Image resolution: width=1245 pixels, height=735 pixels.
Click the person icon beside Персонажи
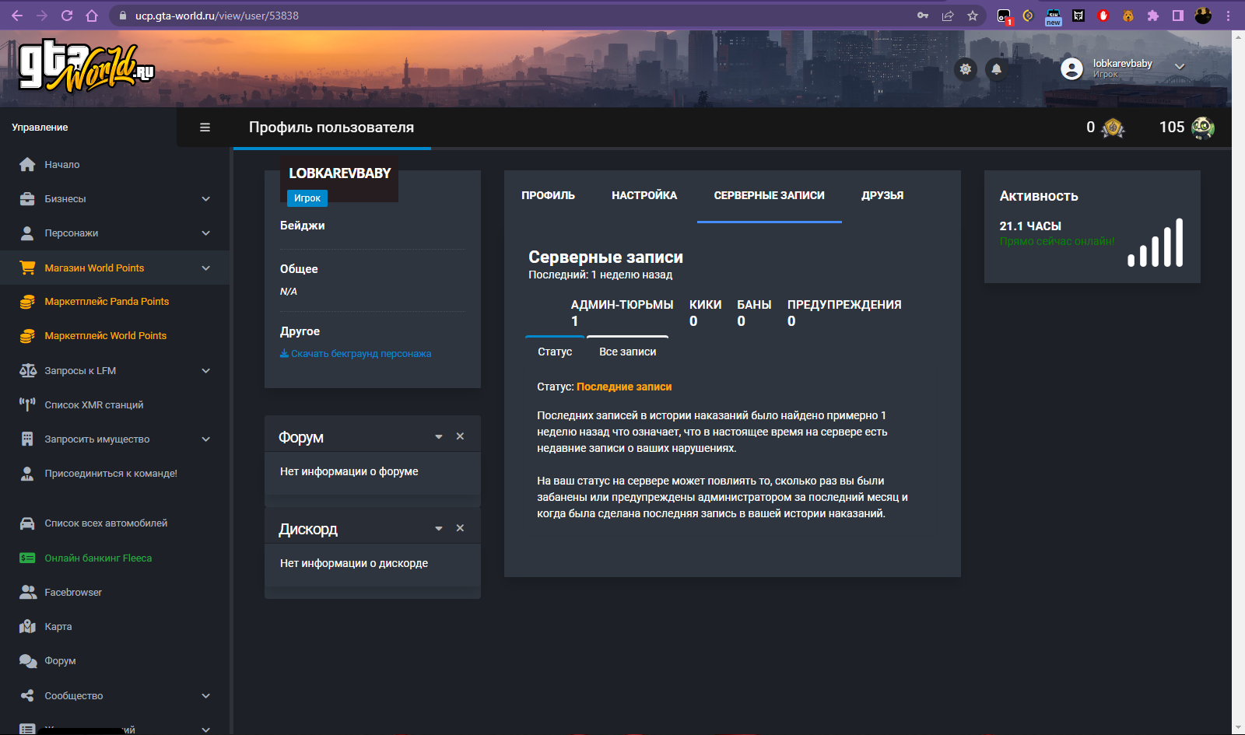pyautogui.click(x=27, y=233)
